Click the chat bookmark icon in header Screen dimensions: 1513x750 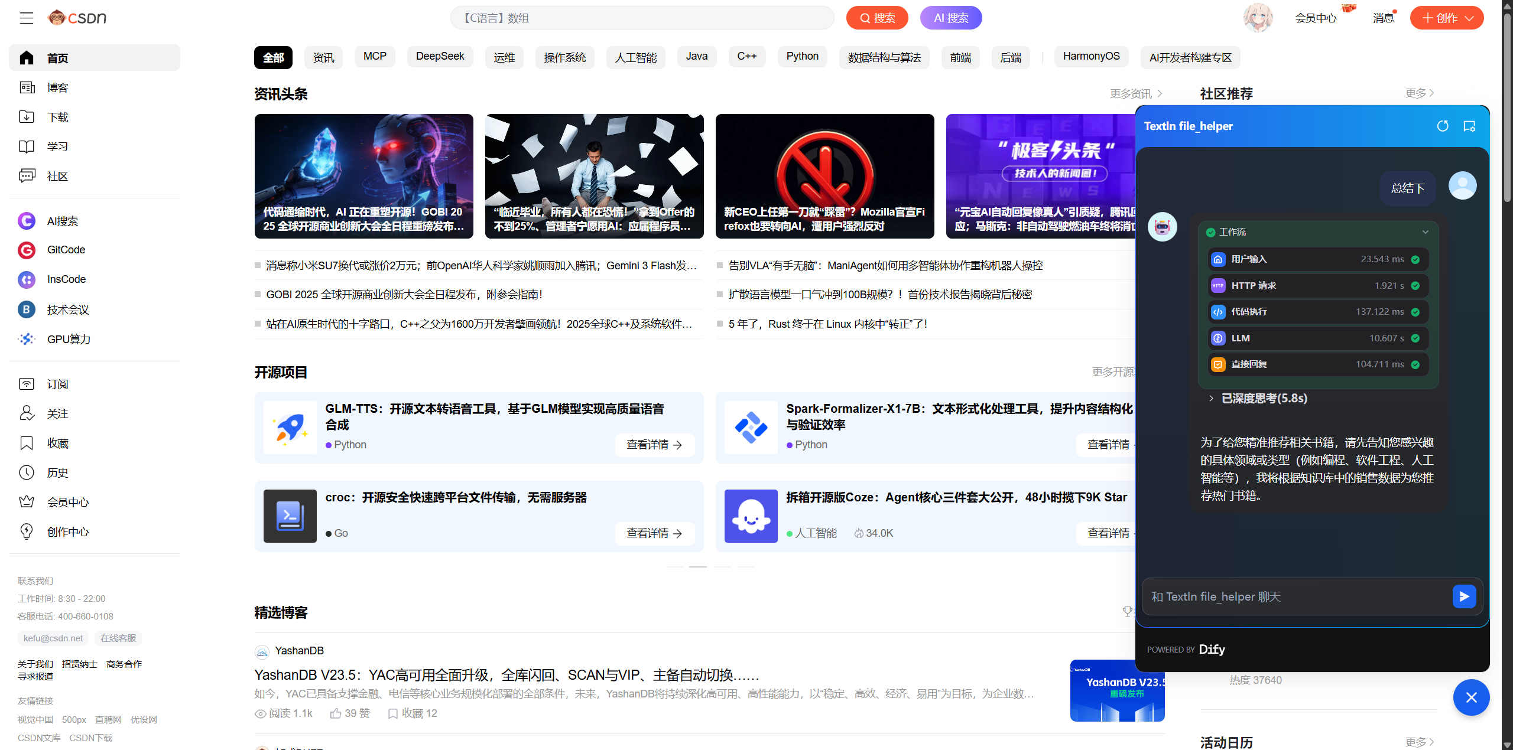pos(1469,126)
